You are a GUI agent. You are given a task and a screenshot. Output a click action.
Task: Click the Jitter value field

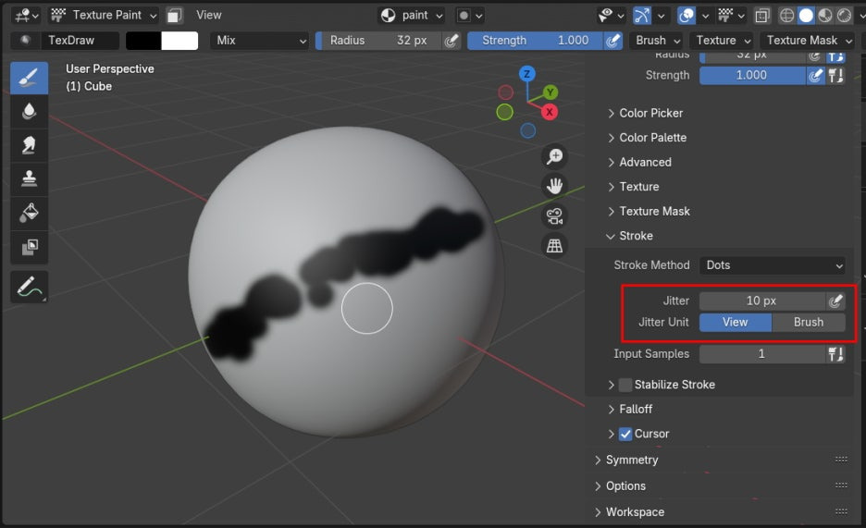(x=762, y=301)
